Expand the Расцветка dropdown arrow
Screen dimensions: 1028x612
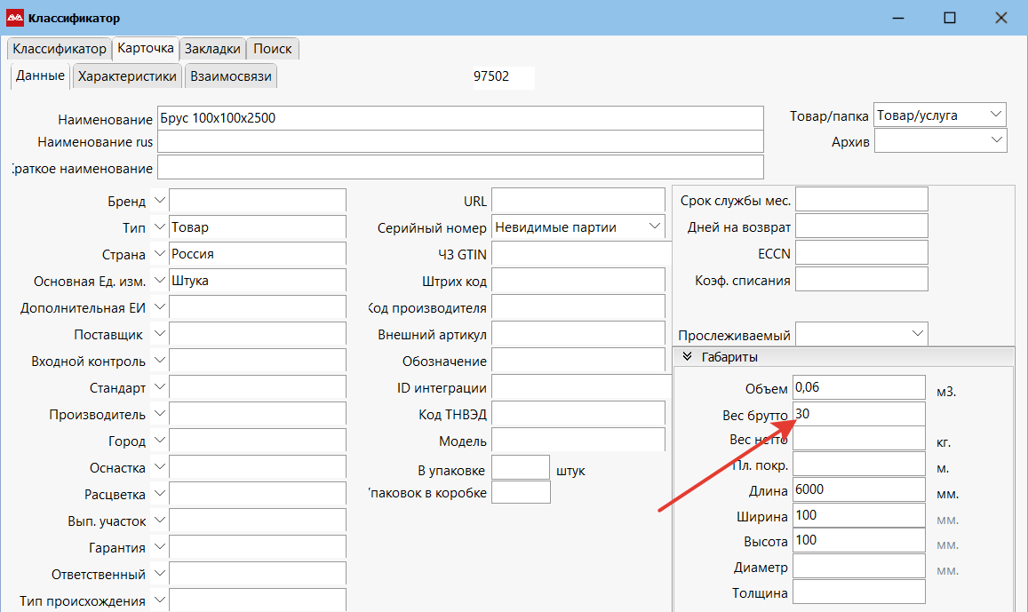tap(159, 494)
